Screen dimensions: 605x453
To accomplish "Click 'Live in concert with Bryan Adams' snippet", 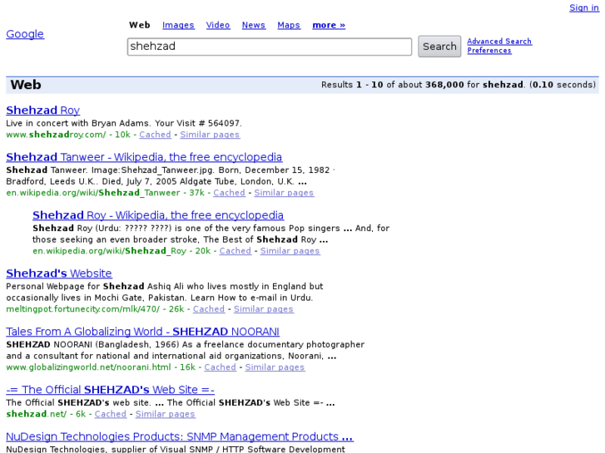I will pos(79,123).
